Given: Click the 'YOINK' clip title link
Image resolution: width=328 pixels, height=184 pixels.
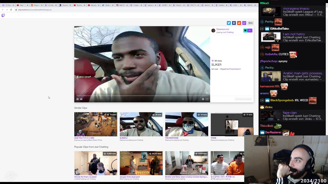Looking at the screenshot, I should point(213,138).
